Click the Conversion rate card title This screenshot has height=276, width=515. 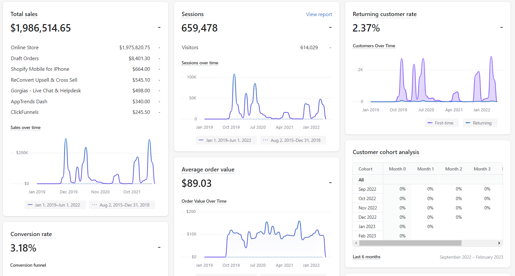coord(31,234)
